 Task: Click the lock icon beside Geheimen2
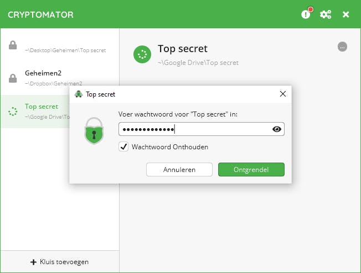pyautogui.click(x=13, y=78)
